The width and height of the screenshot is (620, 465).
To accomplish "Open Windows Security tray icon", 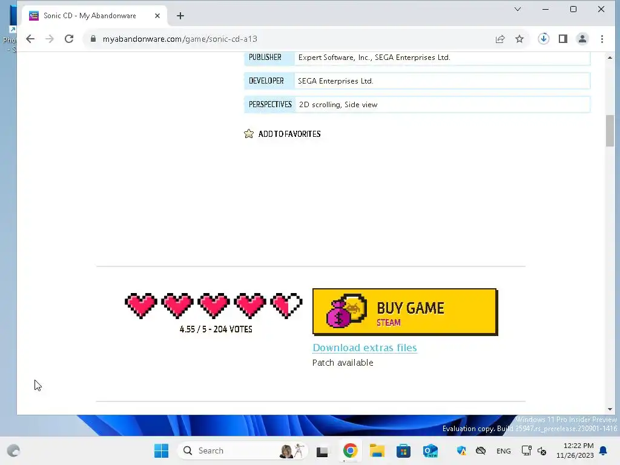I will point(461,450).
